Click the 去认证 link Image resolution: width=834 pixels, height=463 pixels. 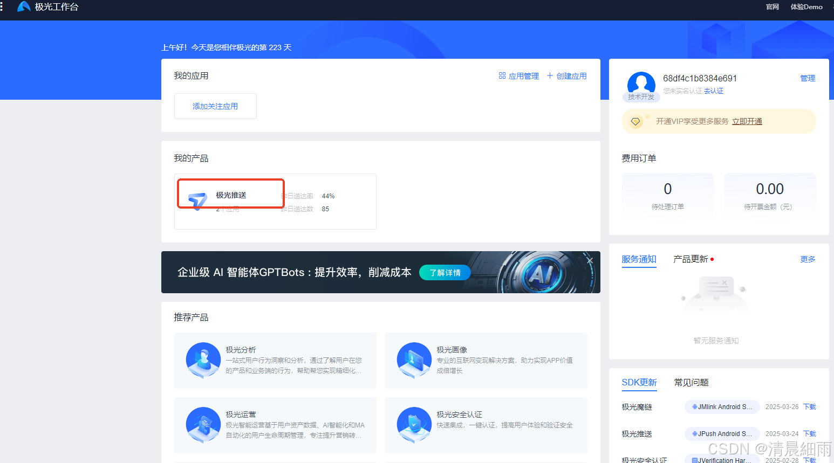(714, 91)
